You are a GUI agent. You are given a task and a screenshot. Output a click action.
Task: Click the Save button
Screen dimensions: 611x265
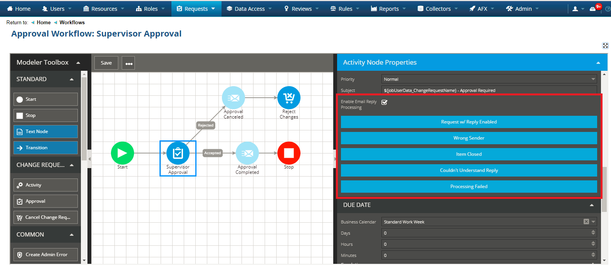(x=106, y=63)
